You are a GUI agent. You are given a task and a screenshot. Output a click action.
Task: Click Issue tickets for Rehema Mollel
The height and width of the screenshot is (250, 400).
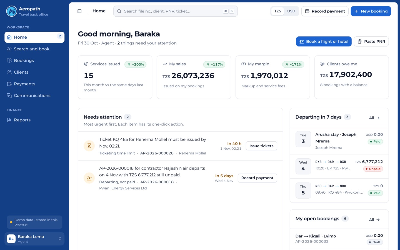(x=261, y=146)
